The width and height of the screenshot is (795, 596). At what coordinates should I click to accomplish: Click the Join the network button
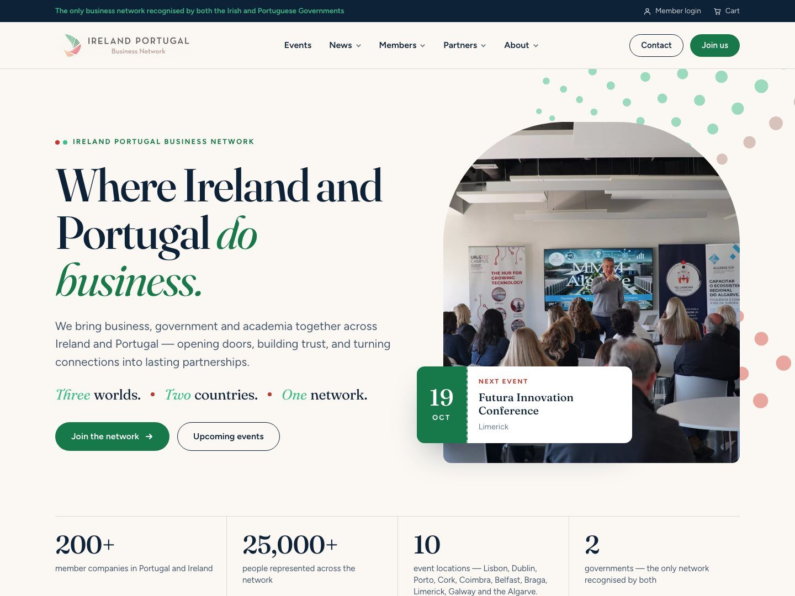click(112, 437)
